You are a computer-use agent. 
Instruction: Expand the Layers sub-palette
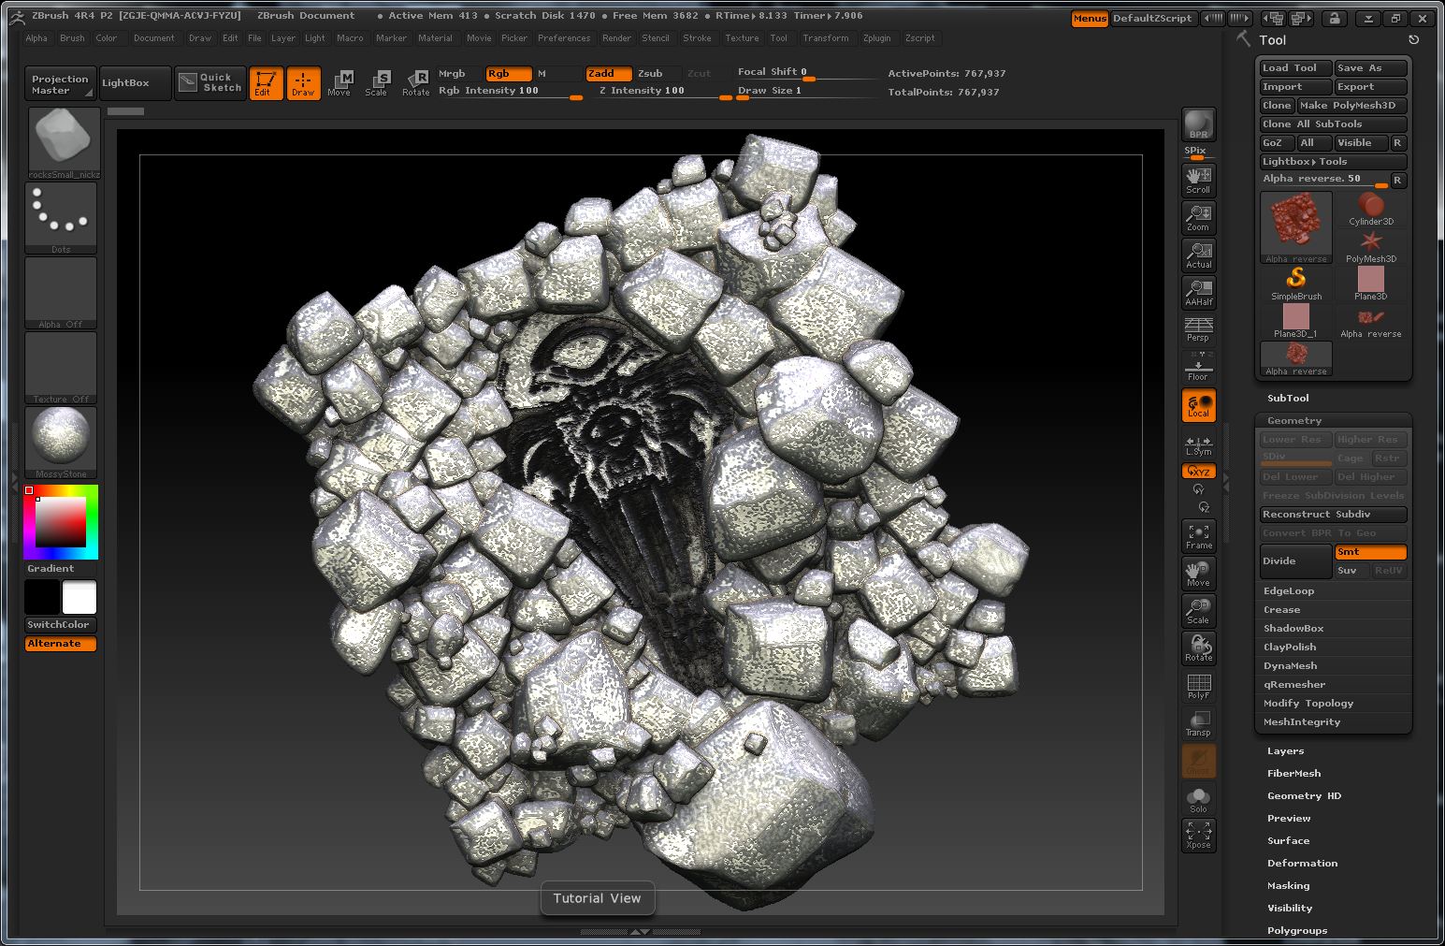pos(1285,750)
